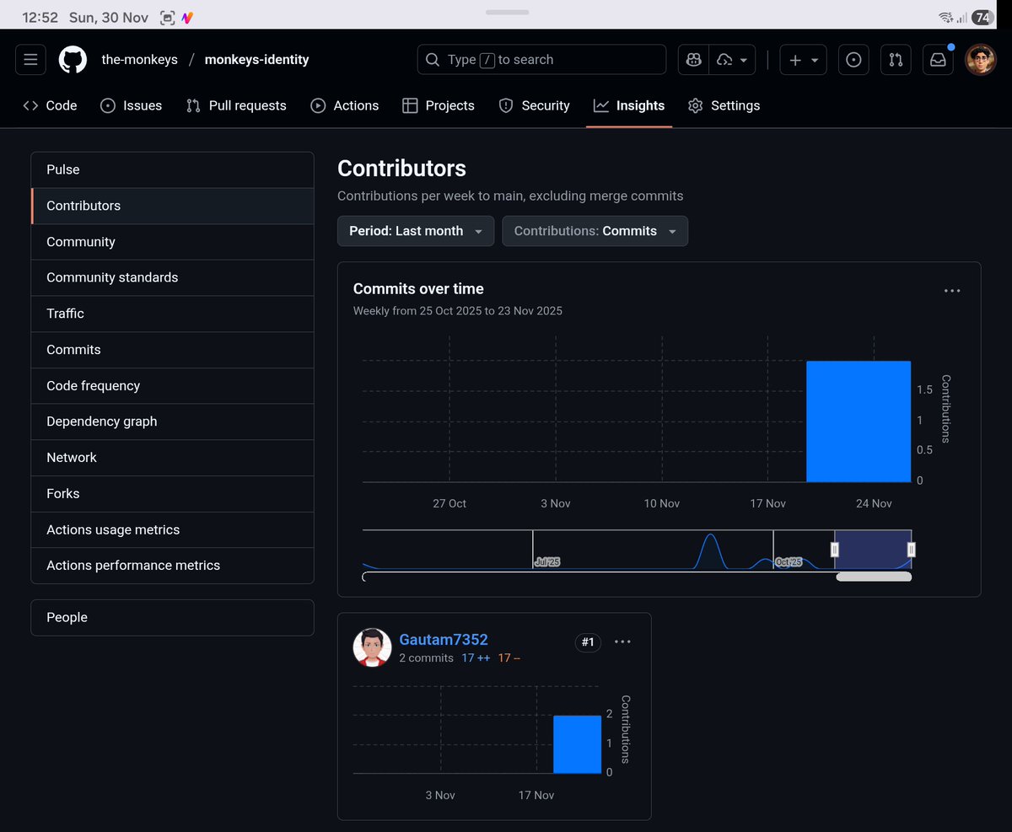
Task: Open Community standards page
Action: coord(172,277)
